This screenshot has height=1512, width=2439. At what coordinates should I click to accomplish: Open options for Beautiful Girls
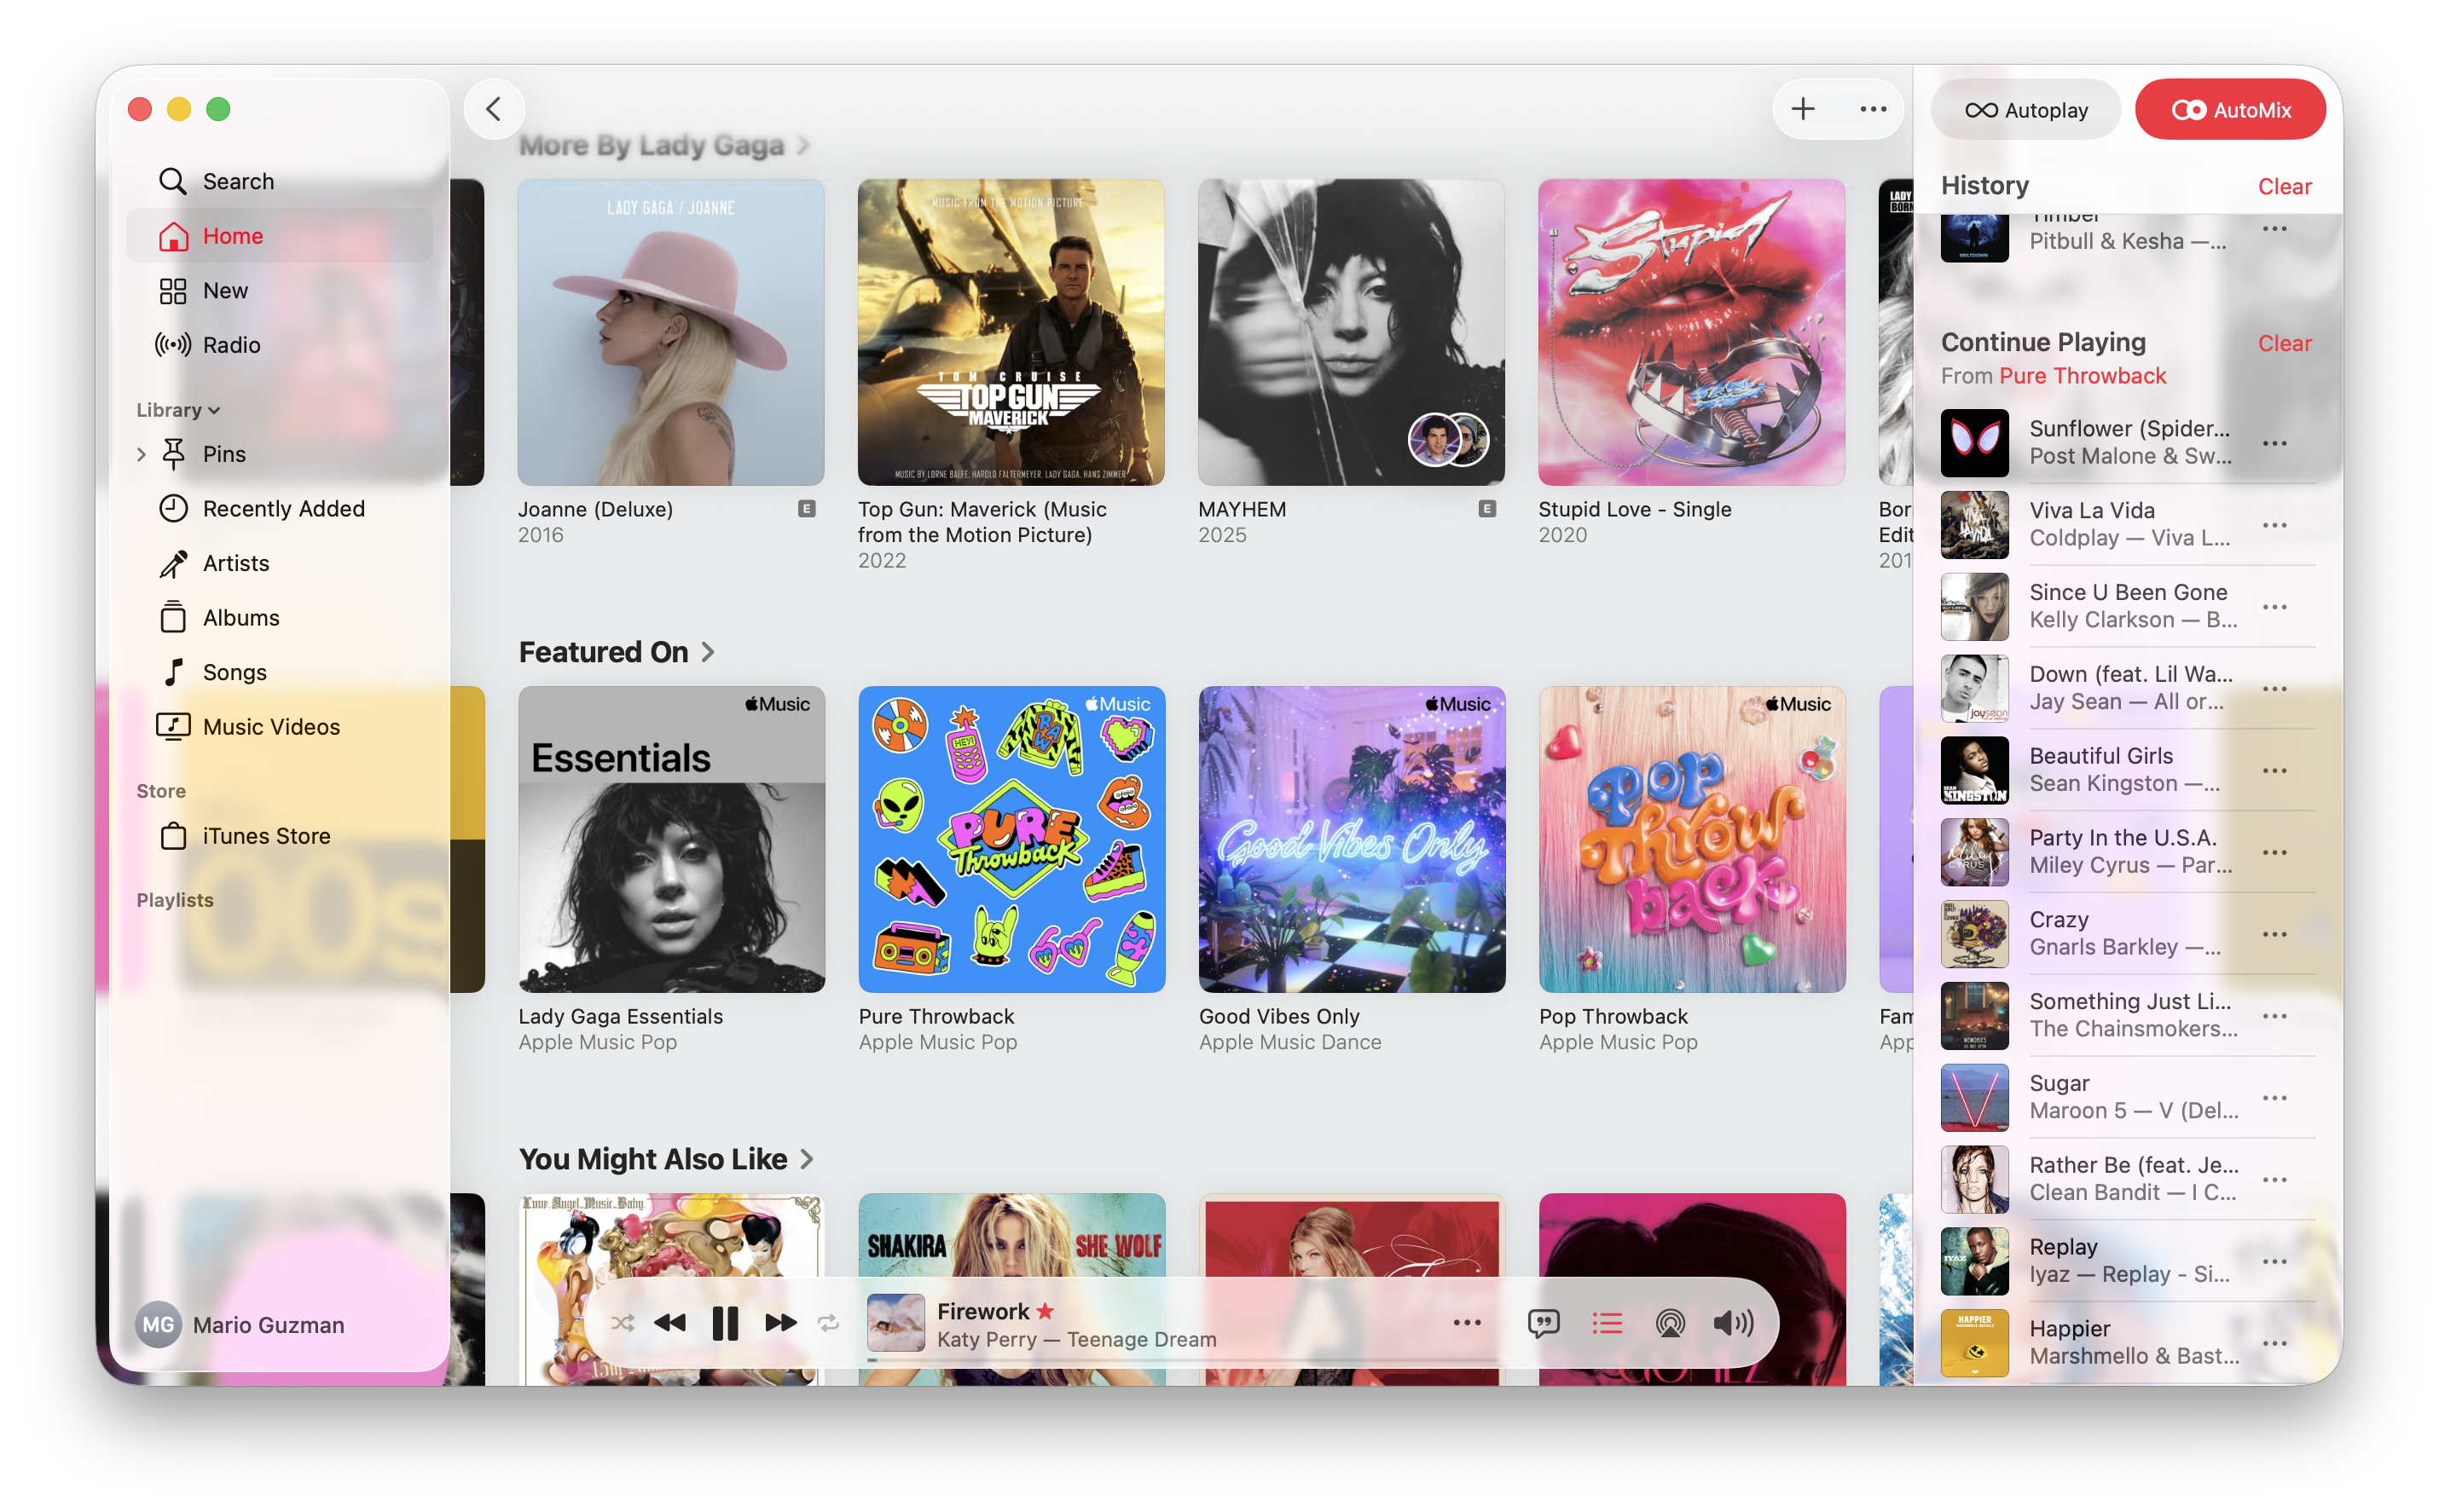tap(2274, 770)
